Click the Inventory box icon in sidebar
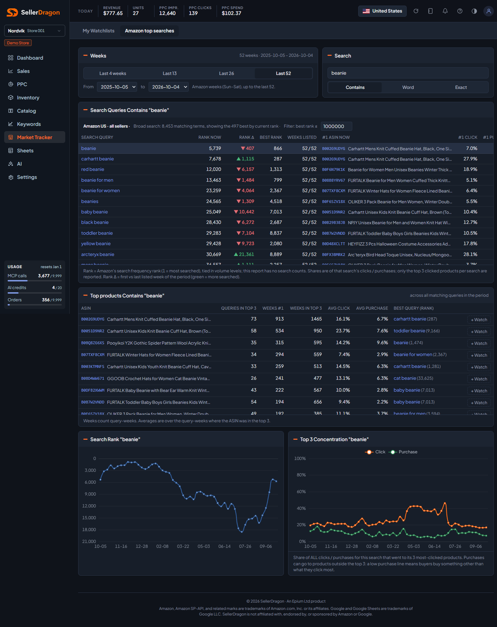 11,98
